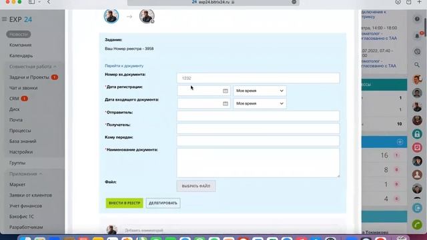Collapse the Совместная работа section
Screen dimensions: 427x240
click(33, 67)
